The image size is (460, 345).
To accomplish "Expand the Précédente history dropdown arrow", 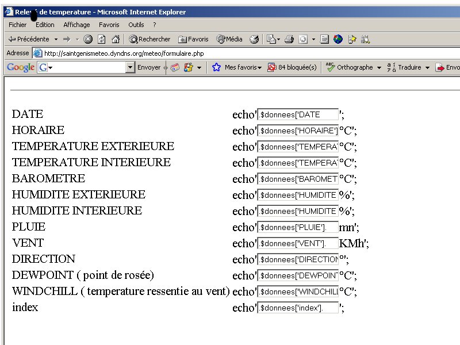I will point(56,39).
